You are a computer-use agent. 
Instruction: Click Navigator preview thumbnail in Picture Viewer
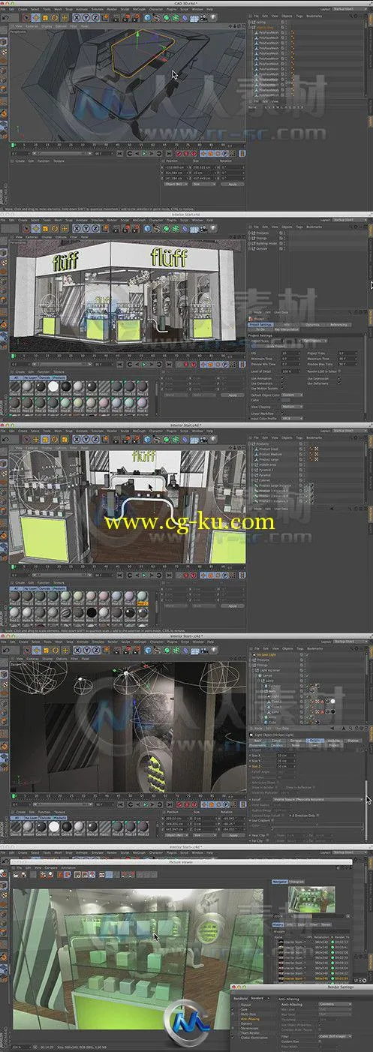click(x=311, y=899)
